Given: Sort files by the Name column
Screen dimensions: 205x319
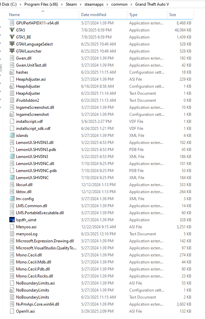Looking at the screenshot, I should (x=43, y=15).
